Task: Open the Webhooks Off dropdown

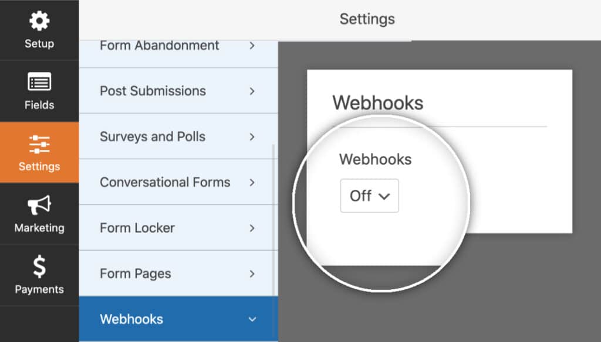Action: click(x=369, y=196)
